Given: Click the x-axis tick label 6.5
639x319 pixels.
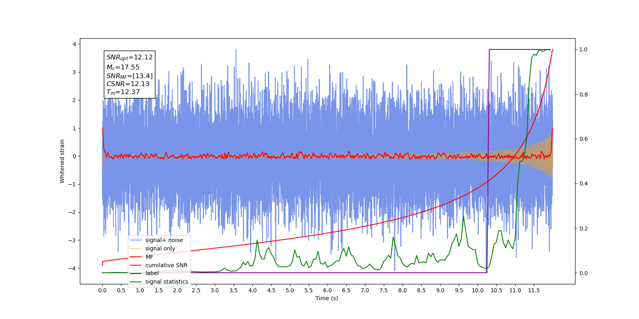Looking at the screenshot, I should coord(346,290).
